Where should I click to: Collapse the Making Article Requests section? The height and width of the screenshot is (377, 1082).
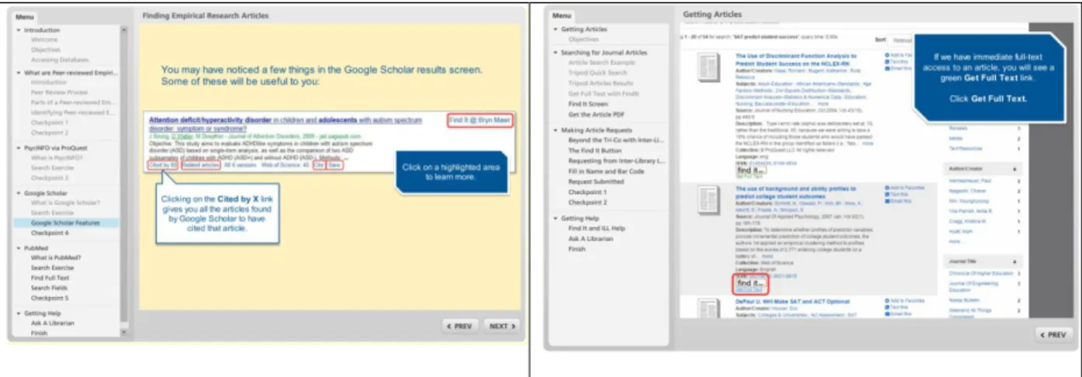555,130
